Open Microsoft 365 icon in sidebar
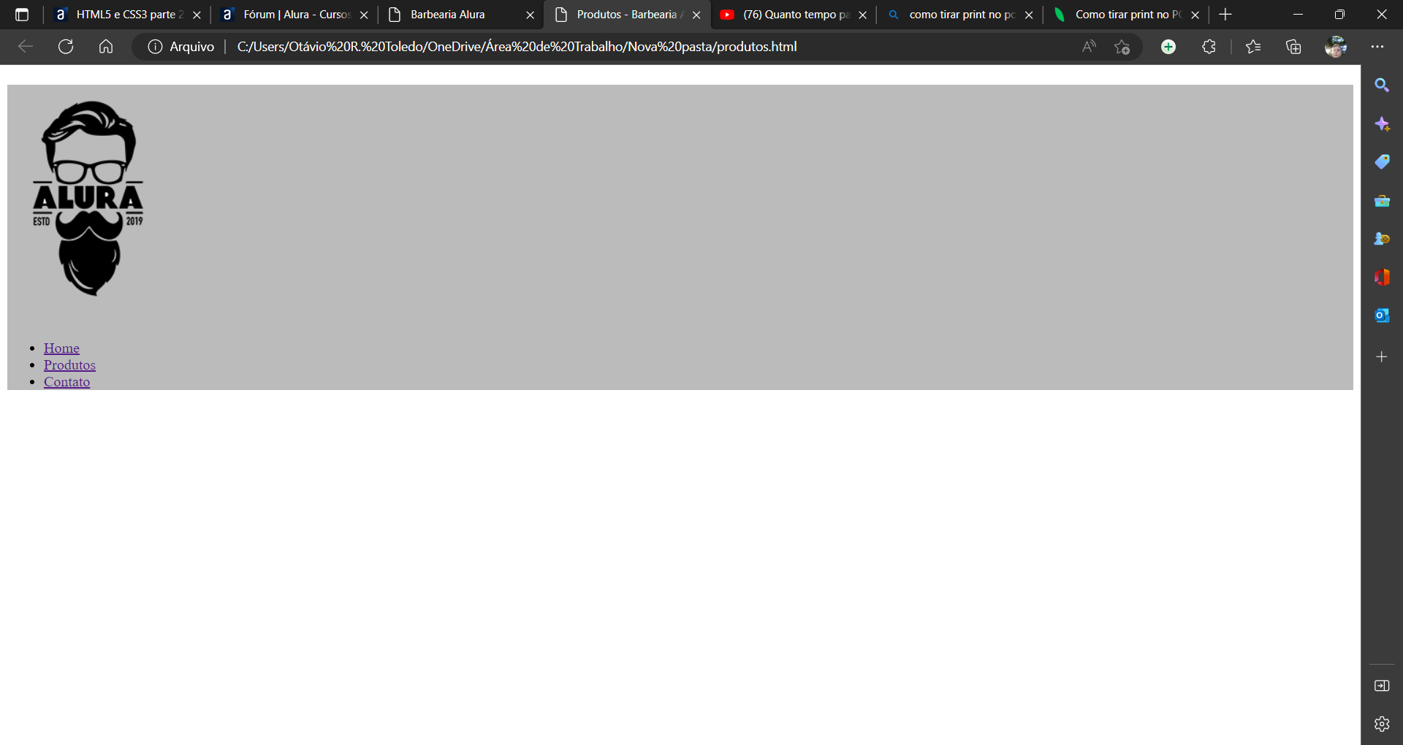This screenshot has height=745, width=1403. point(1382,278)
